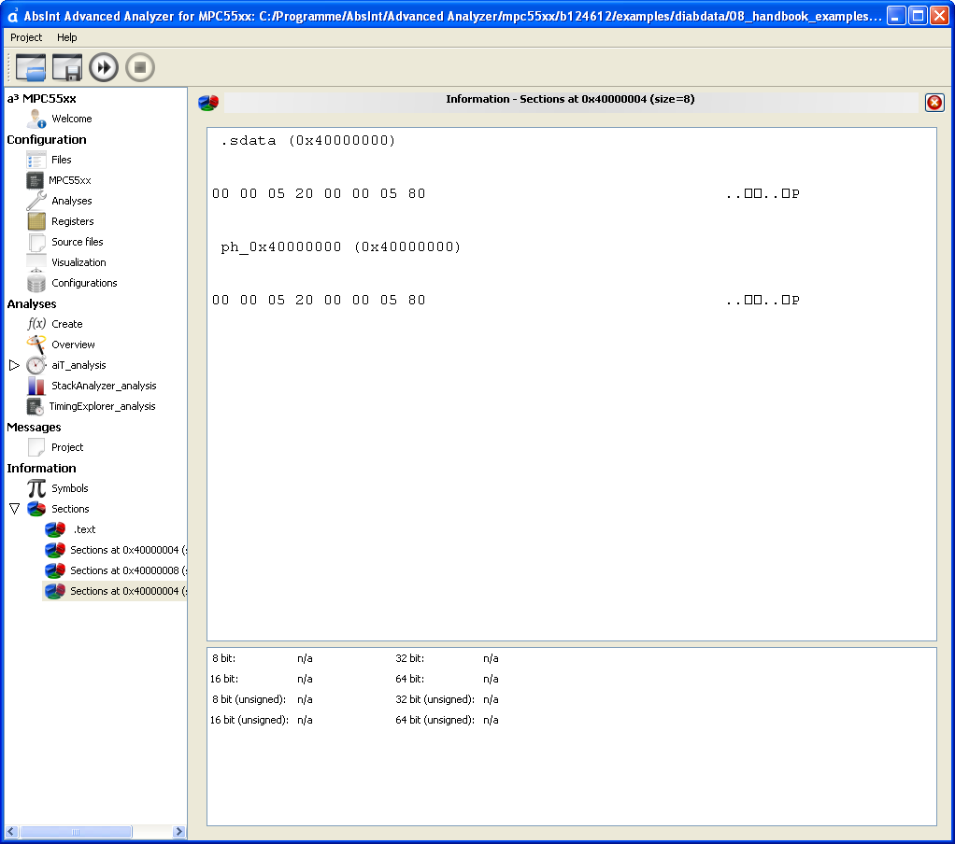Click the .text section icon
The width and height of the screenshot is (955, 844).
click(55, 529)
